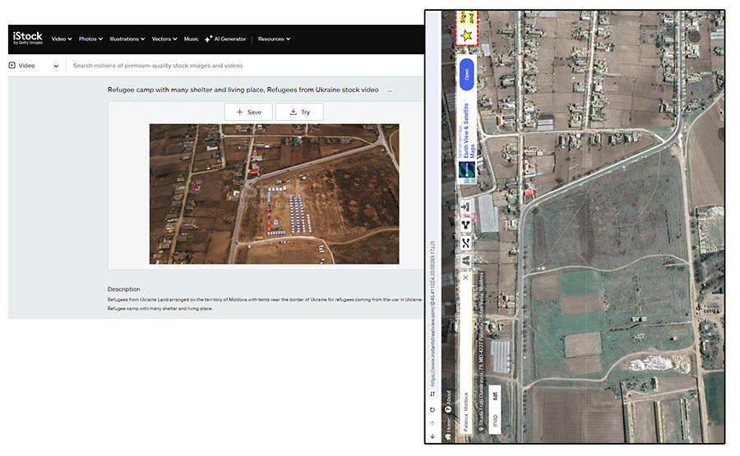Click the Save button
Viewport: 740px width, 456px height.
(x=248, y=113)
